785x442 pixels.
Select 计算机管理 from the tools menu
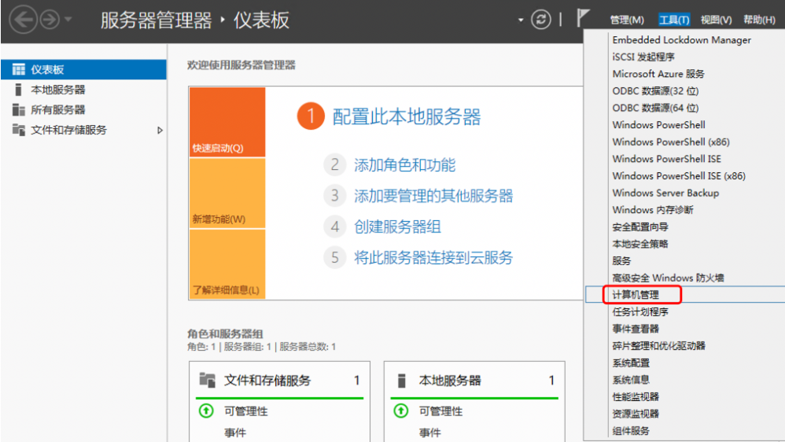click(x=636, y=295)
